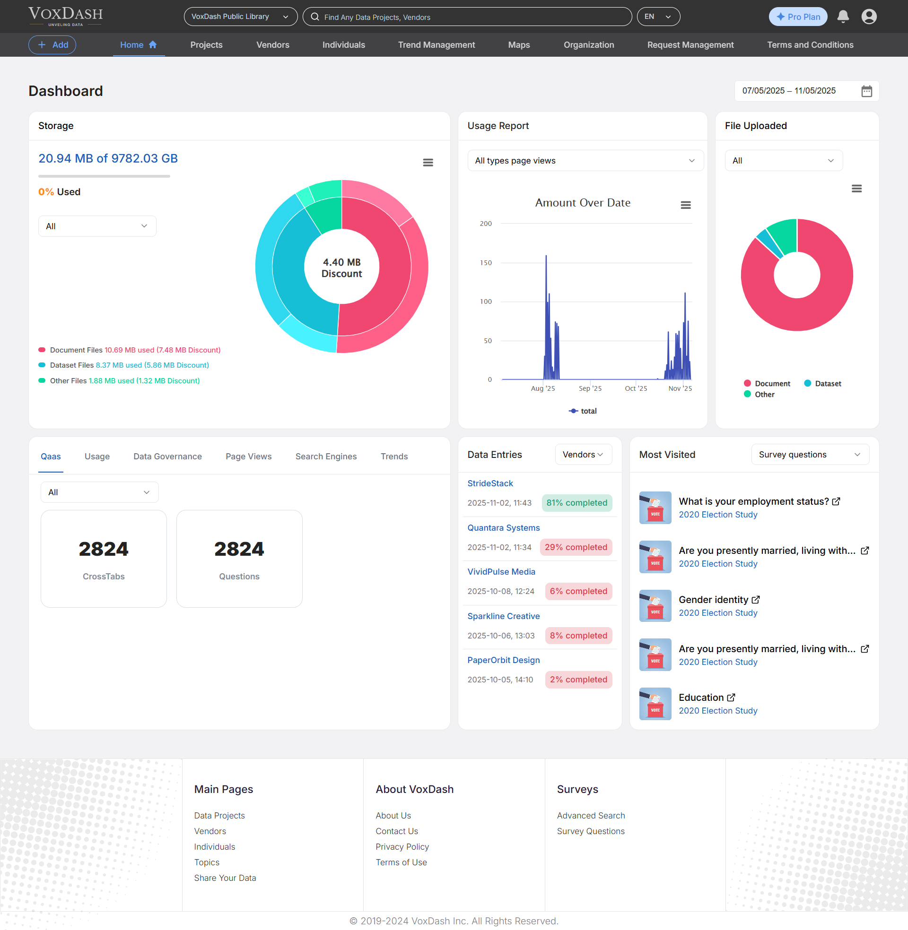Viewport: 908px width, 930px height.
Task: Click the storage usage progress bar
Action: pyautogui.click(x=104, y=176)
